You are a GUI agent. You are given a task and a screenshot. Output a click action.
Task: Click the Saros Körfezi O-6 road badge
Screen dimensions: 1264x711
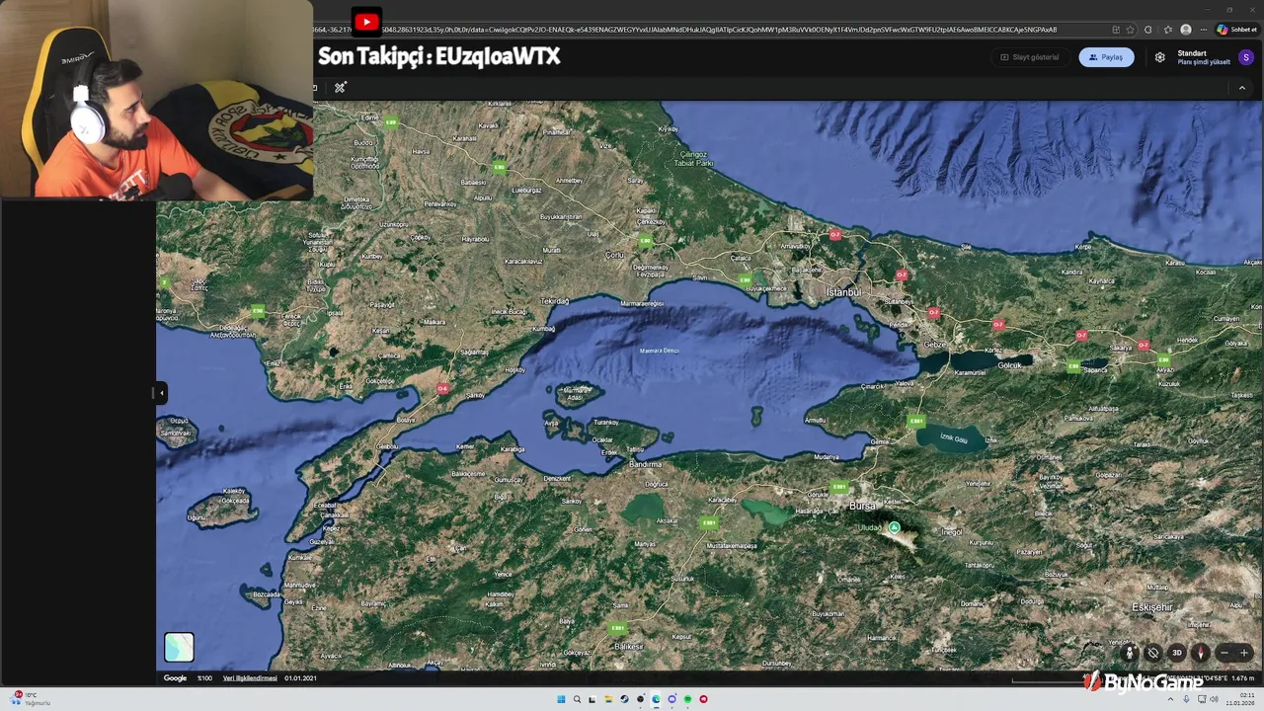coord(442,388)
